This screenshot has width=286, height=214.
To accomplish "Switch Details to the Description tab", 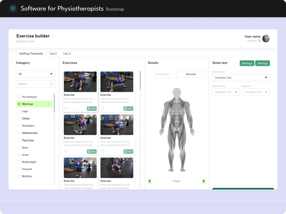I will pyautogui.click(x=162, y=74).
